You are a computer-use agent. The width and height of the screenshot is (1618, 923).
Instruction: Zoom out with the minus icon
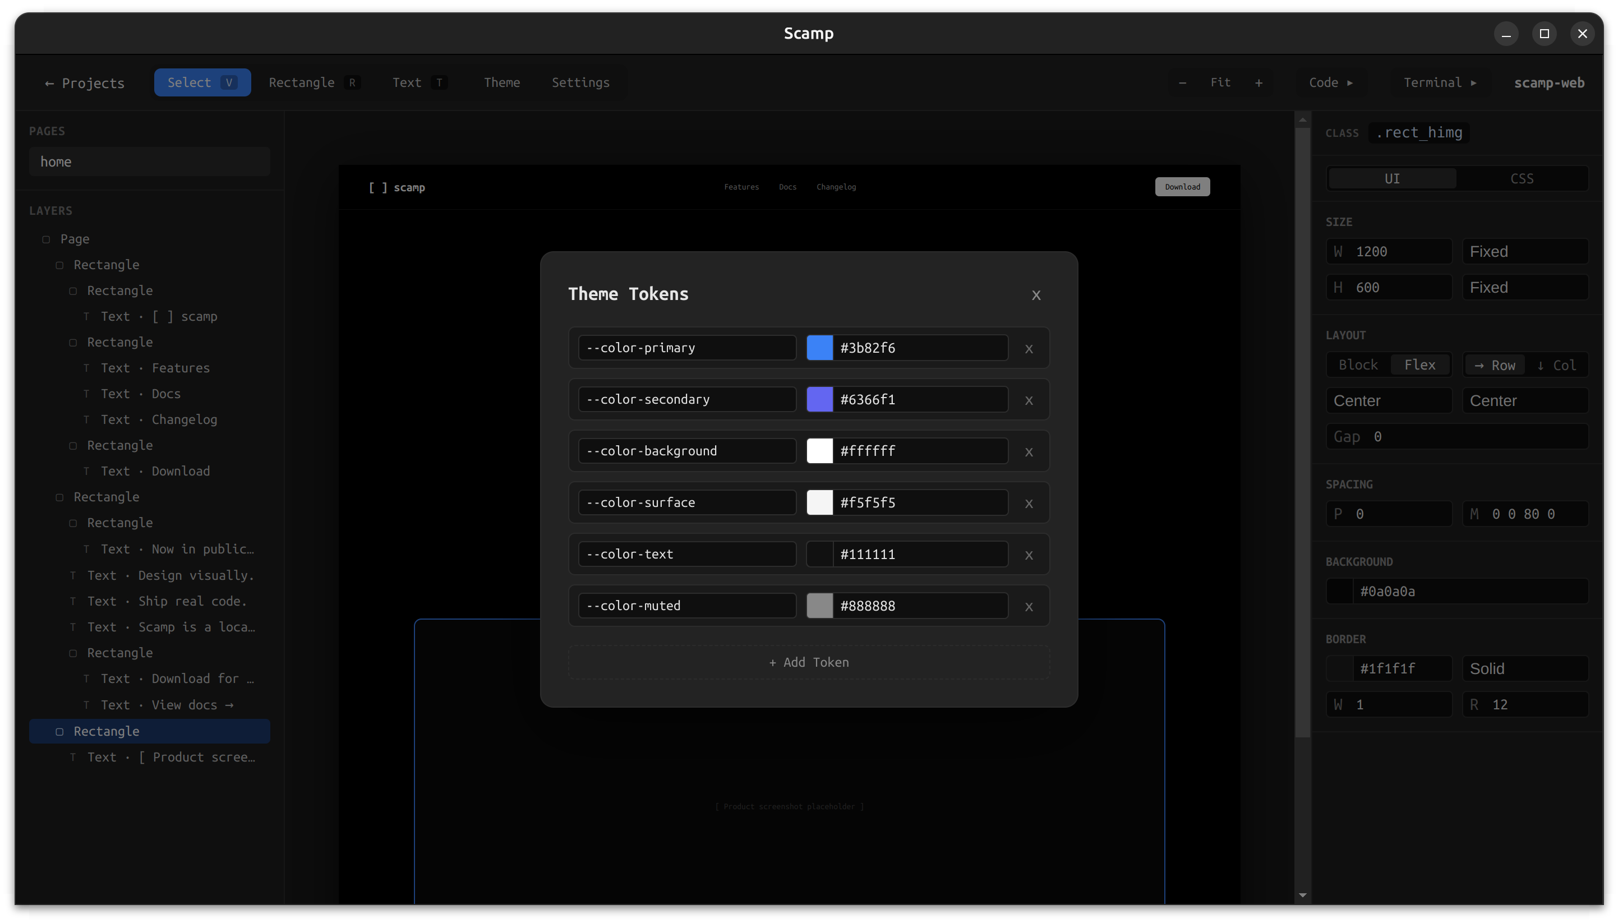coord(1181,82)
